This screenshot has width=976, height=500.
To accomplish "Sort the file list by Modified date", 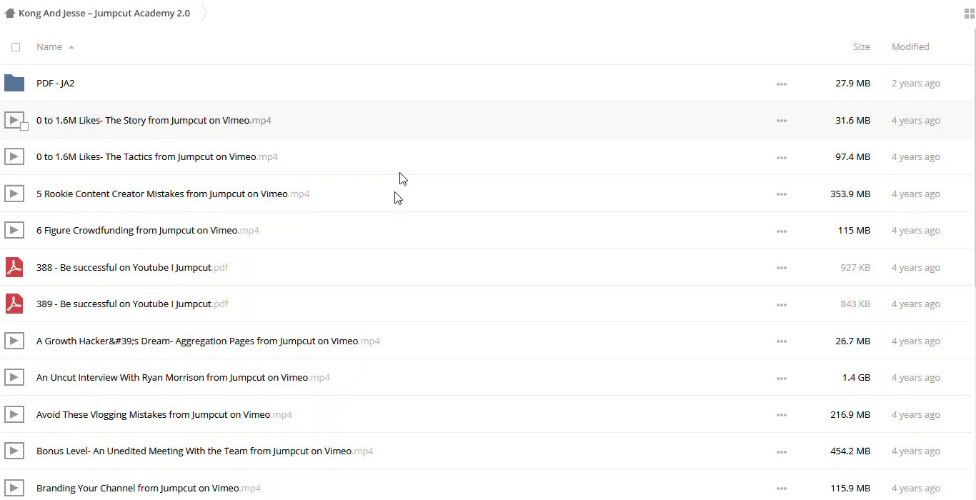I will (910, 47).
